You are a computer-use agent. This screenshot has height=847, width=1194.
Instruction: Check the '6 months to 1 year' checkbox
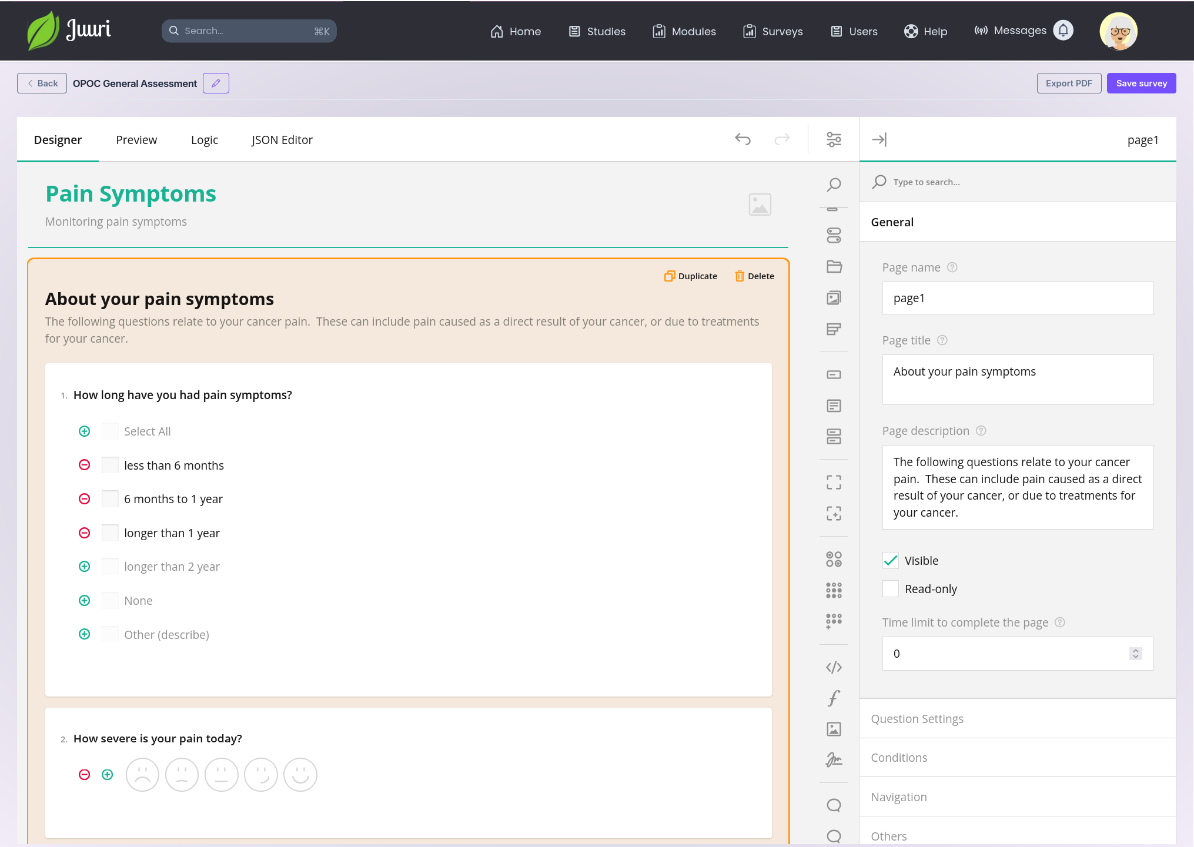tap(110, 498)
